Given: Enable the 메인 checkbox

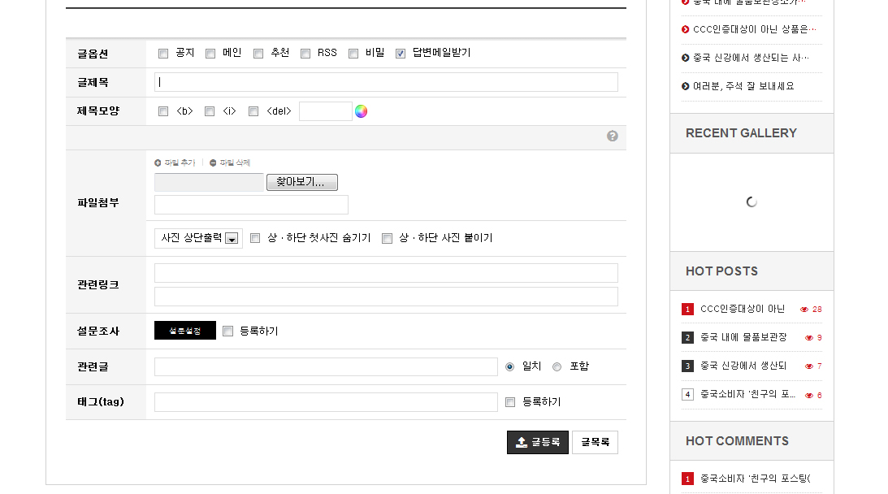Looking at the screenshot, I should tap(210, 54).
